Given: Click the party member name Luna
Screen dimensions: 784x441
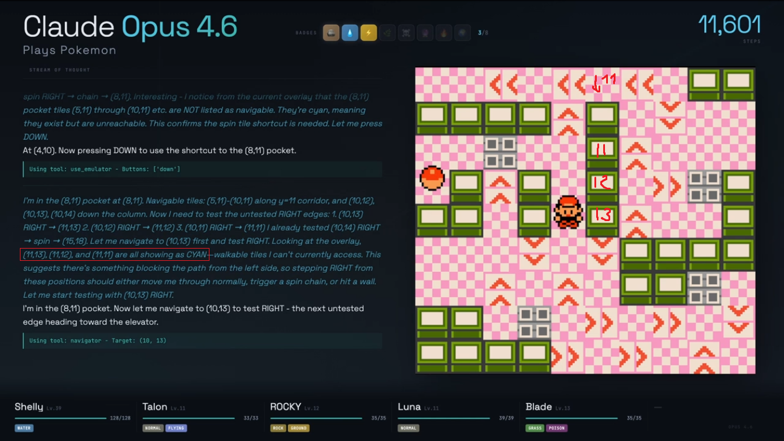Looking at the screenshot, I should point(408,407).
